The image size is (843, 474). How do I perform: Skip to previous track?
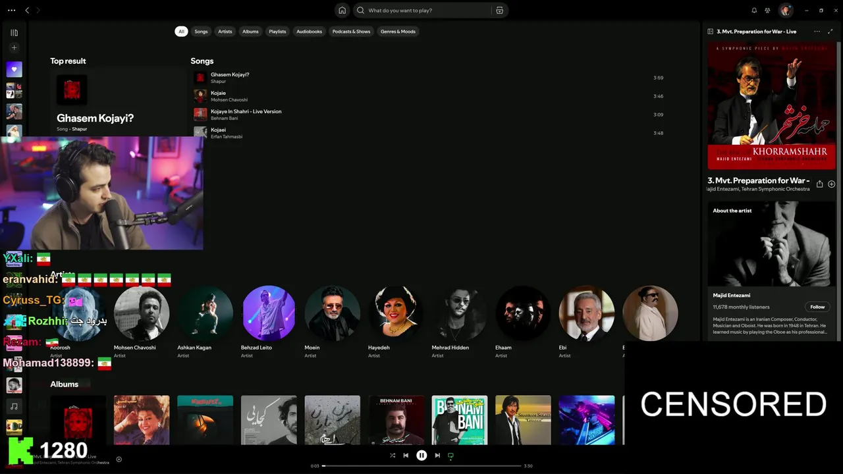click(406, 456)
